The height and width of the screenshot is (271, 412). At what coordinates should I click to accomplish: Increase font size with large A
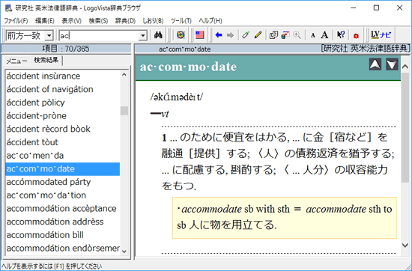(325, 35)
